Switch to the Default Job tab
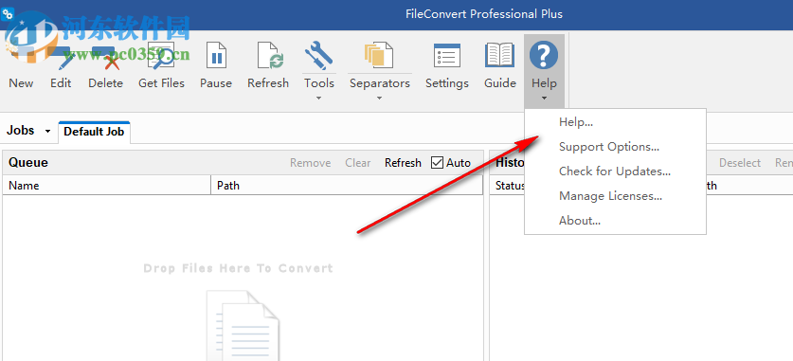This screenshot has width=793, height=361. pyautogui.click(x=94, y=132)
